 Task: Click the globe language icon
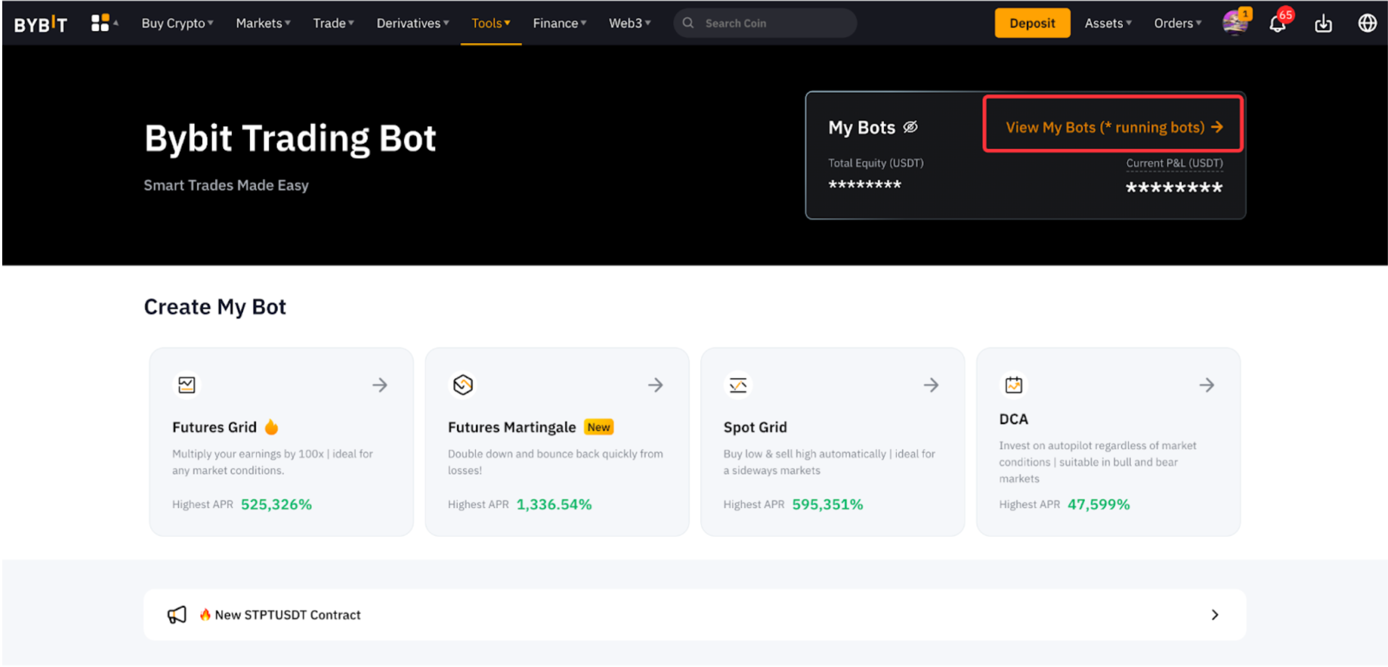1367,23
